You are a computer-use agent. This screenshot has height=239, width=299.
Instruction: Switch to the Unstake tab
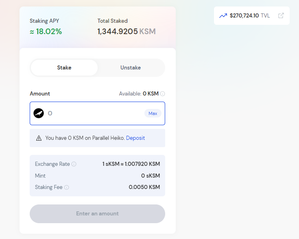pos(131,67)
